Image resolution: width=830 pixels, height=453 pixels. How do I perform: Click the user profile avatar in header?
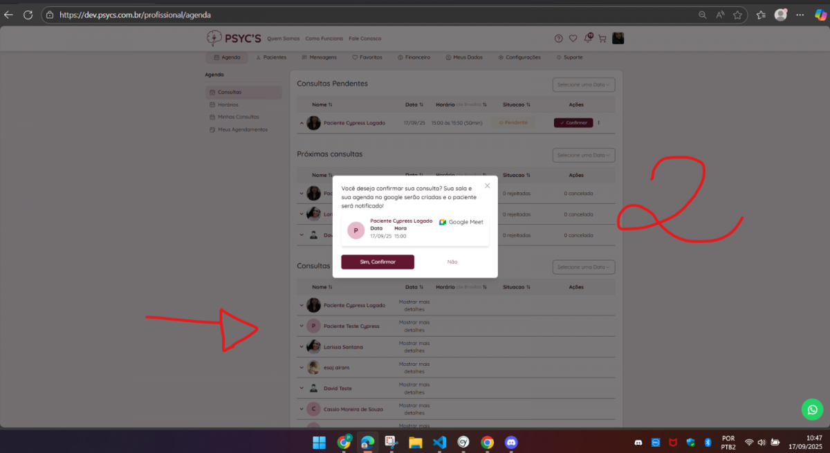coord(618,38)
